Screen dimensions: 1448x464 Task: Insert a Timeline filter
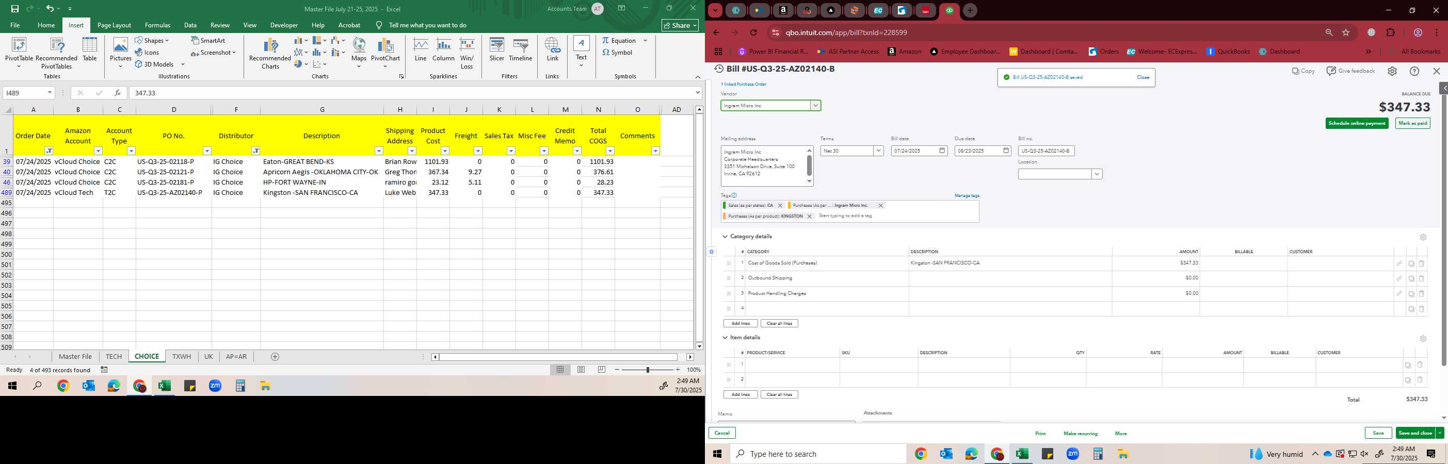click(x=521, y=49)
